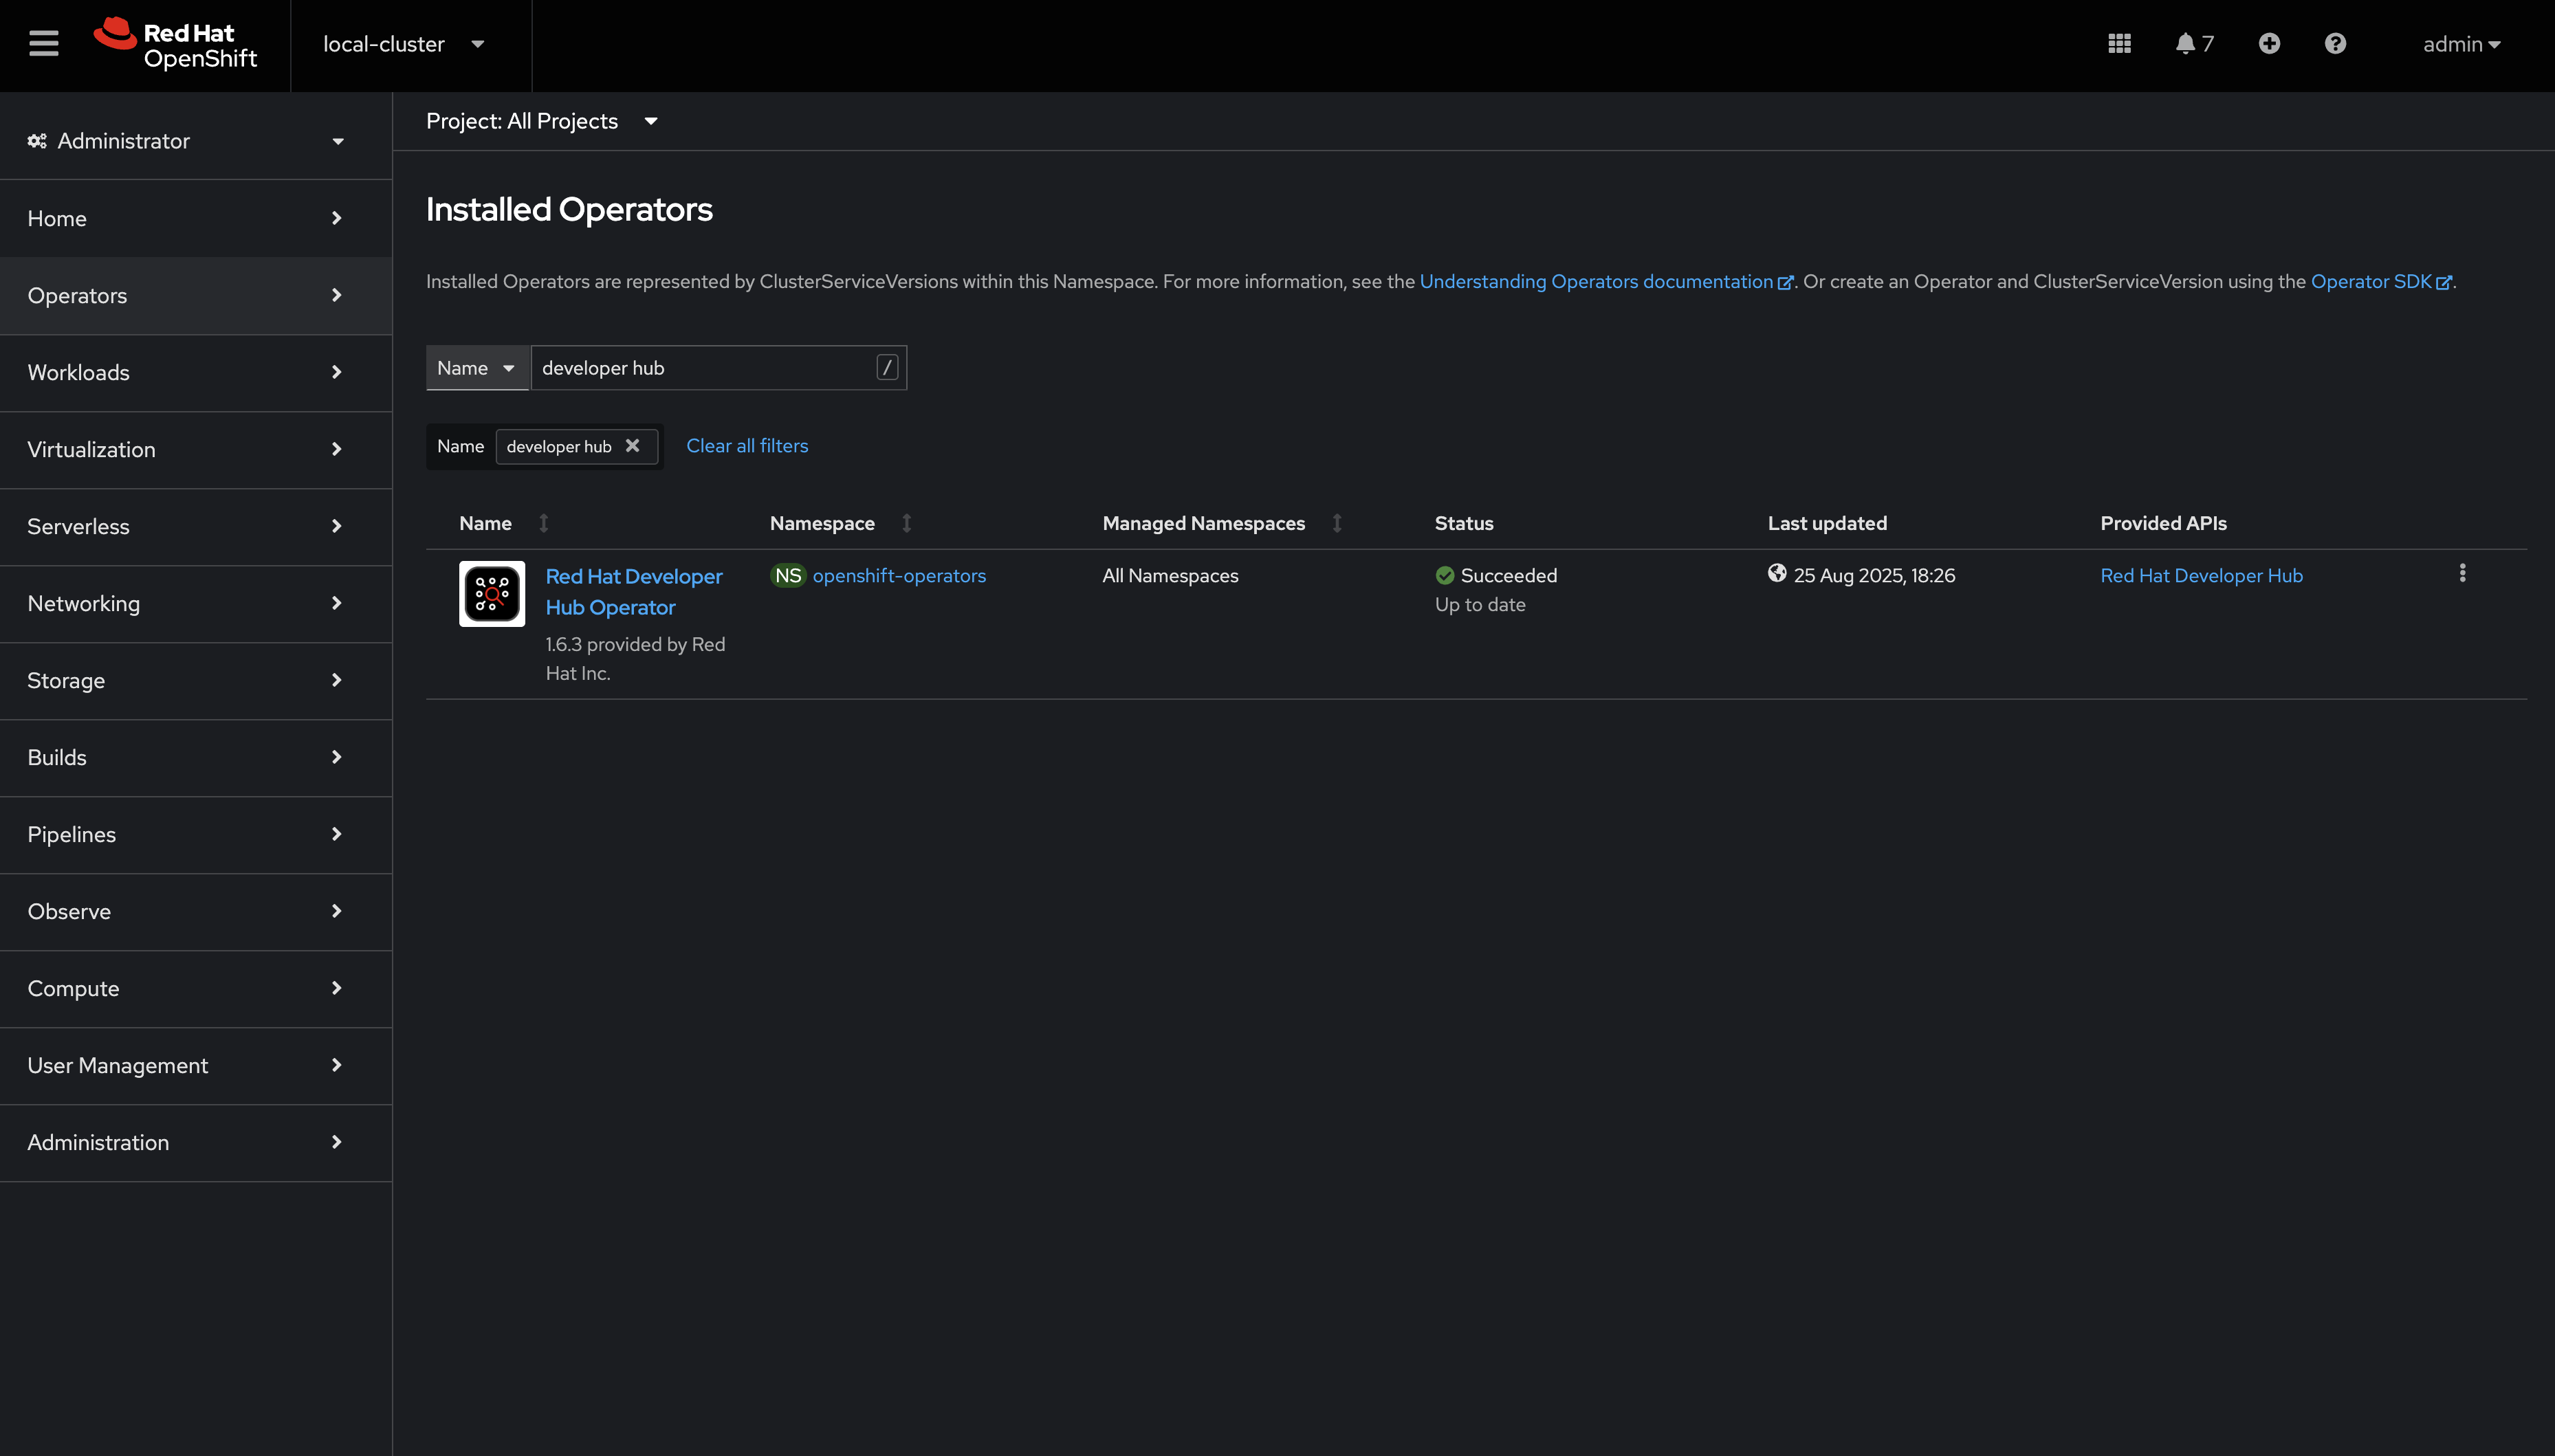Expand the User Management navigation section
2555x1456 pixels.
(x=196, y=1065)
